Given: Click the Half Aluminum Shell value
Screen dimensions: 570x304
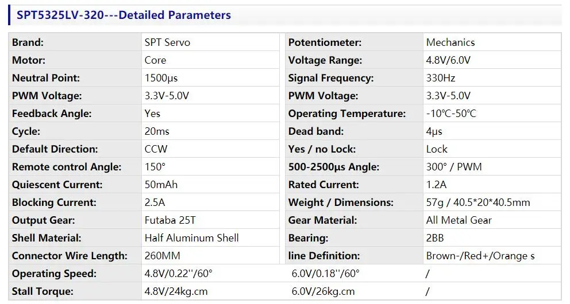Looking at the screenshot, I should point(191,238).
